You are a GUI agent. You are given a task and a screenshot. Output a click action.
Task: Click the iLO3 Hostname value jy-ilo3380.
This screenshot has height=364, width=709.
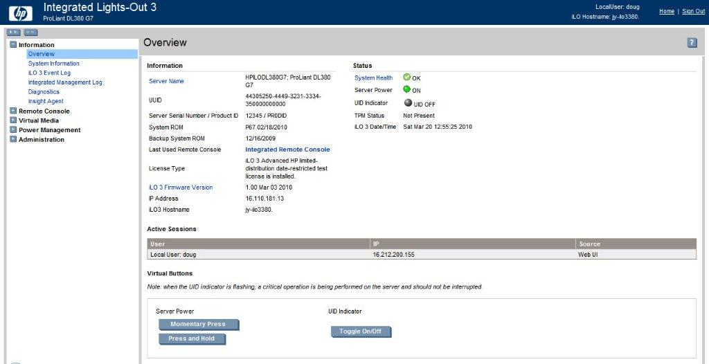pyautogui.click(x=259, y=210)
